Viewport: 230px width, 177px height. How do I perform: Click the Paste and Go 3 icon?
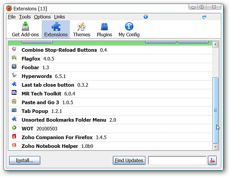tap(14, 101)
